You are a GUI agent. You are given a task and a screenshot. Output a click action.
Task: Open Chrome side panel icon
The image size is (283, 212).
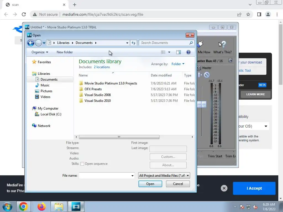click(259, 14)
